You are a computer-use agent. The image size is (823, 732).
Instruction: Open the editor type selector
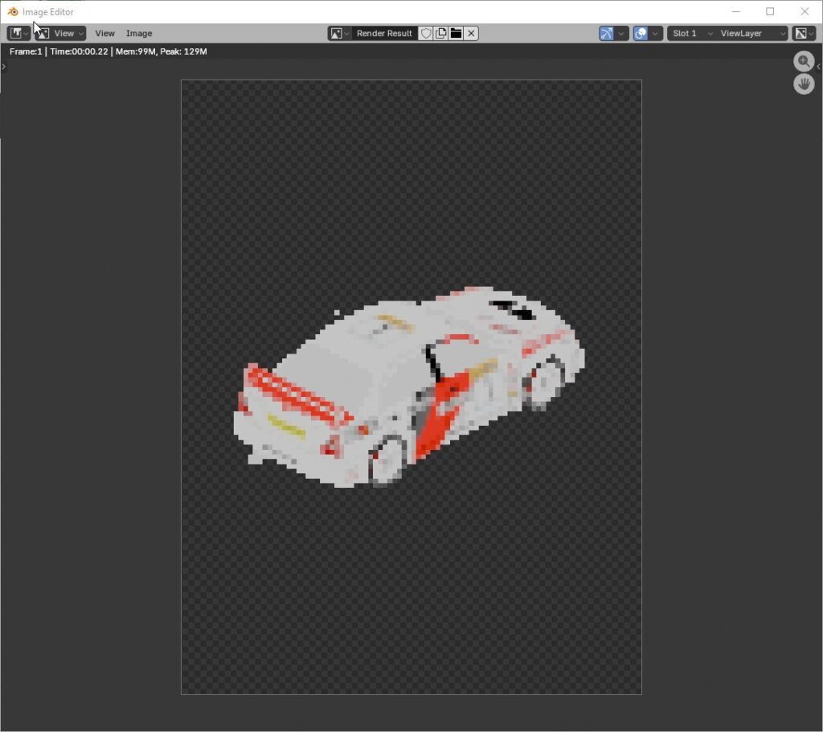click(18, 33)
